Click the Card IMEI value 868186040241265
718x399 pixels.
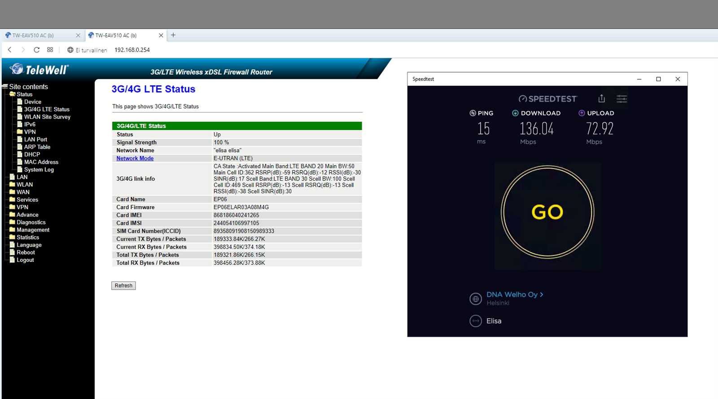click(236, 215)
